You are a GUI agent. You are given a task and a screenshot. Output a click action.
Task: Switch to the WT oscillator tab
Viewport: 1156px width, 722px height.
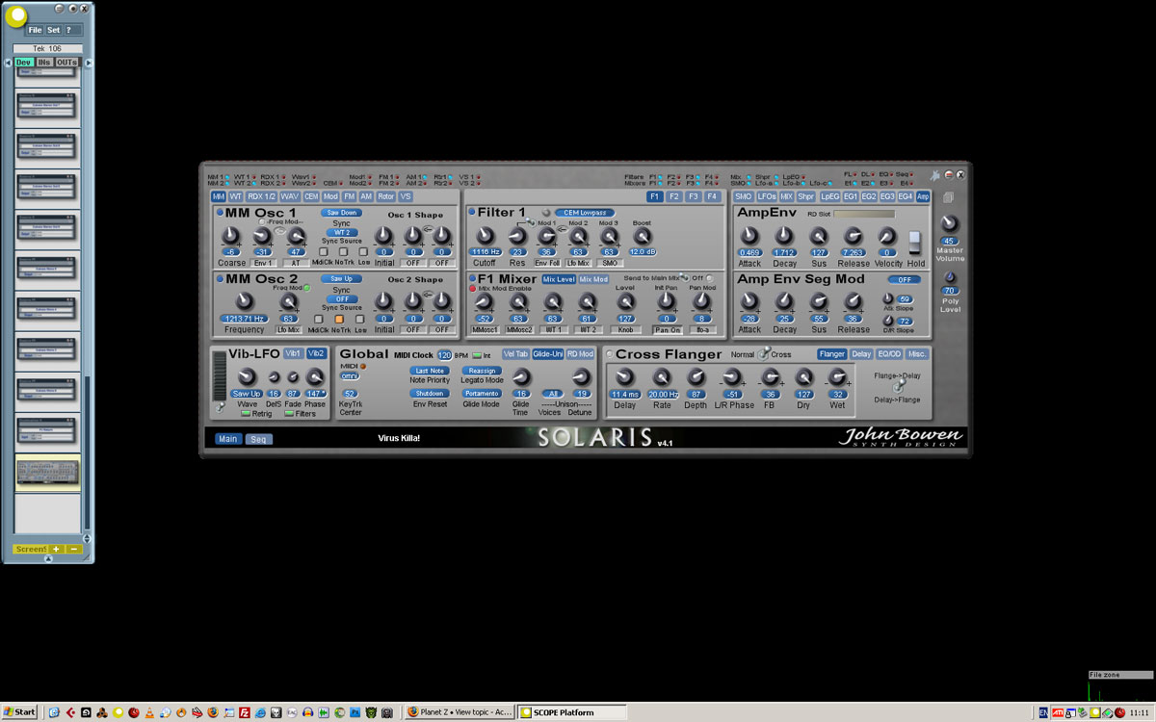pos(236,196)
